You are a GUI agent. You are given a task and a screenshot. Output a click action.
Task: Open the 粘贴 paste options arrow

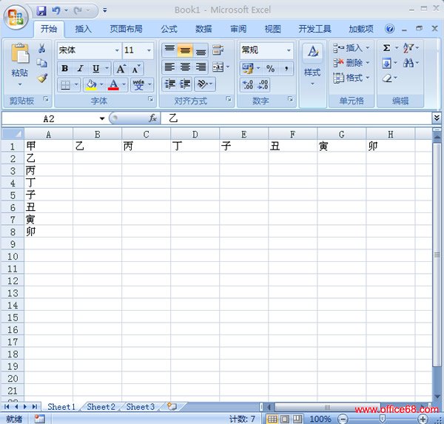20,84
